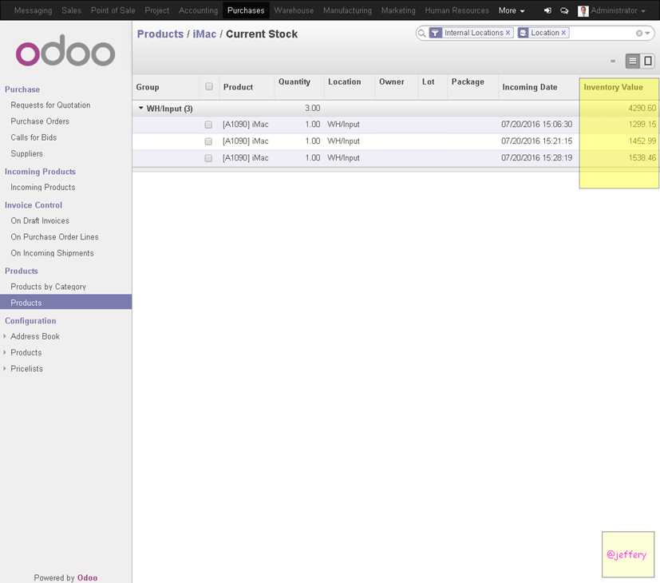Open the conversations chat icon
Image resolution: width=660 pixels, height=583 pixels.
click(x=564, y=10)
